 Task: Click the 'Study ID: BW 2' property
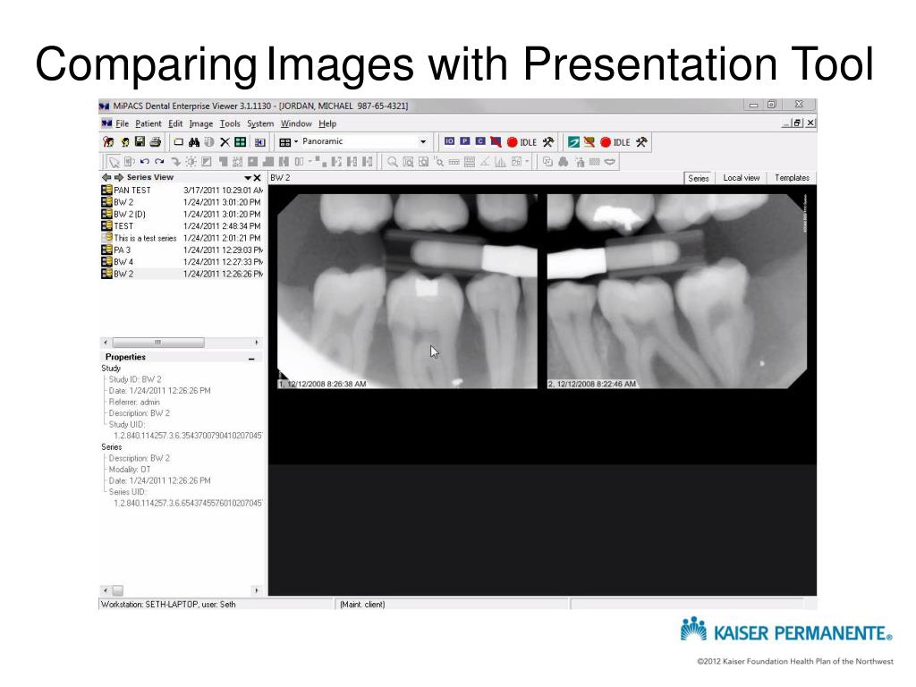(x=135, y=379)
